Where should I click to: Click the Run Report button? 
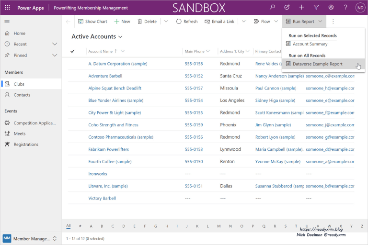point(300,22)
